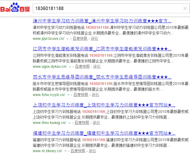Click red phone number in 福建 snippet

[94, 140]
